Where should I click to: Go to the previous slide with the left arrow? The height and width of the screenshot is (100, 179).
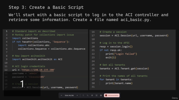coord(62,96)
